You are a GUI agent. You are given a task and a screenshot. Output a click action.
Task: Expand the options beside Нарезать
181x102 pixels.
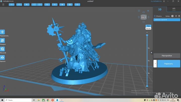[155, 64]
